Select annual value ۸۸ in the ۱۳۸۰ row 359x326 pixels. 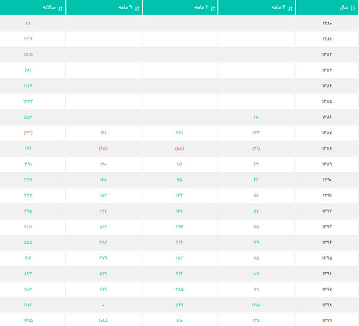pyautogui.click(x=28, y=23)
